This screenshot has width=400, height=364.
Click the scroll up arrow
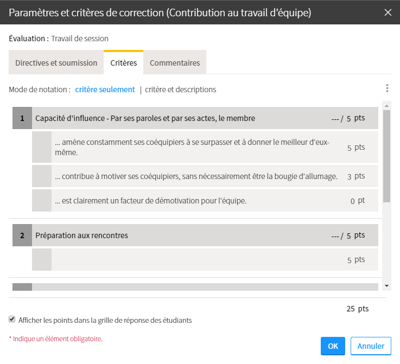pos(386,105)
